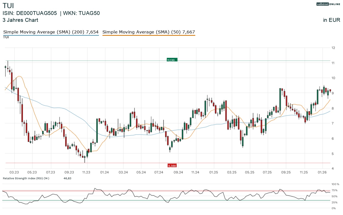Click the small TUI series label below legend
This screenshot has height=215, width=343.
pos(6,37)
